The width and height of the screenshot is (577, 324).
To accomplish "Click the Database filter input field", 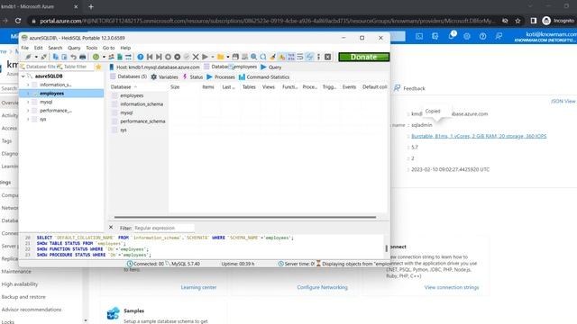I will tap(38, 67).
